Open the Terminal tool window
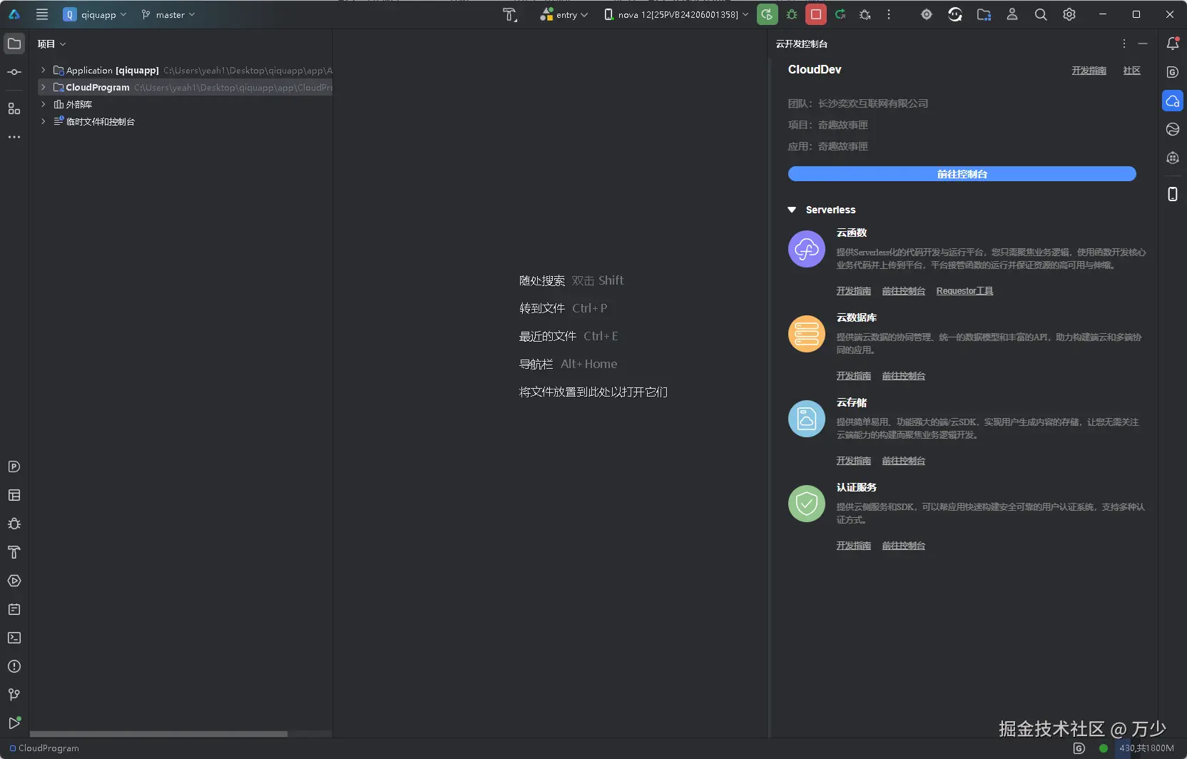 click(x=14, y=638)
